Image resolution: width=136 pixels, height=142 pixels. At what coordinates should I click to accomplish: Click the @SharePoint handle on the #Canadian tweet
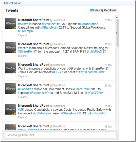pos(57,85)
